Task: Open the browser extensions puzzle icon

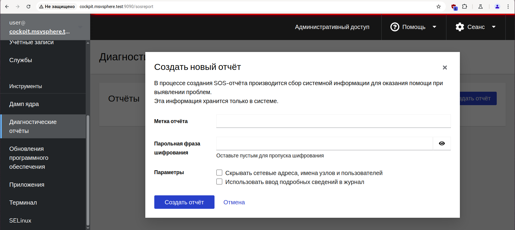Action: 465,7
